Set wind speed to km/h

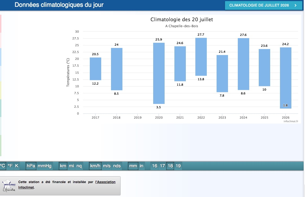[x=95, y=166]
